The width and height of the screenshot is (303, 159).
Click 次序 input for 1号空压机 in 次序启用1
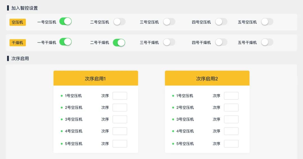tap(120, 96)
